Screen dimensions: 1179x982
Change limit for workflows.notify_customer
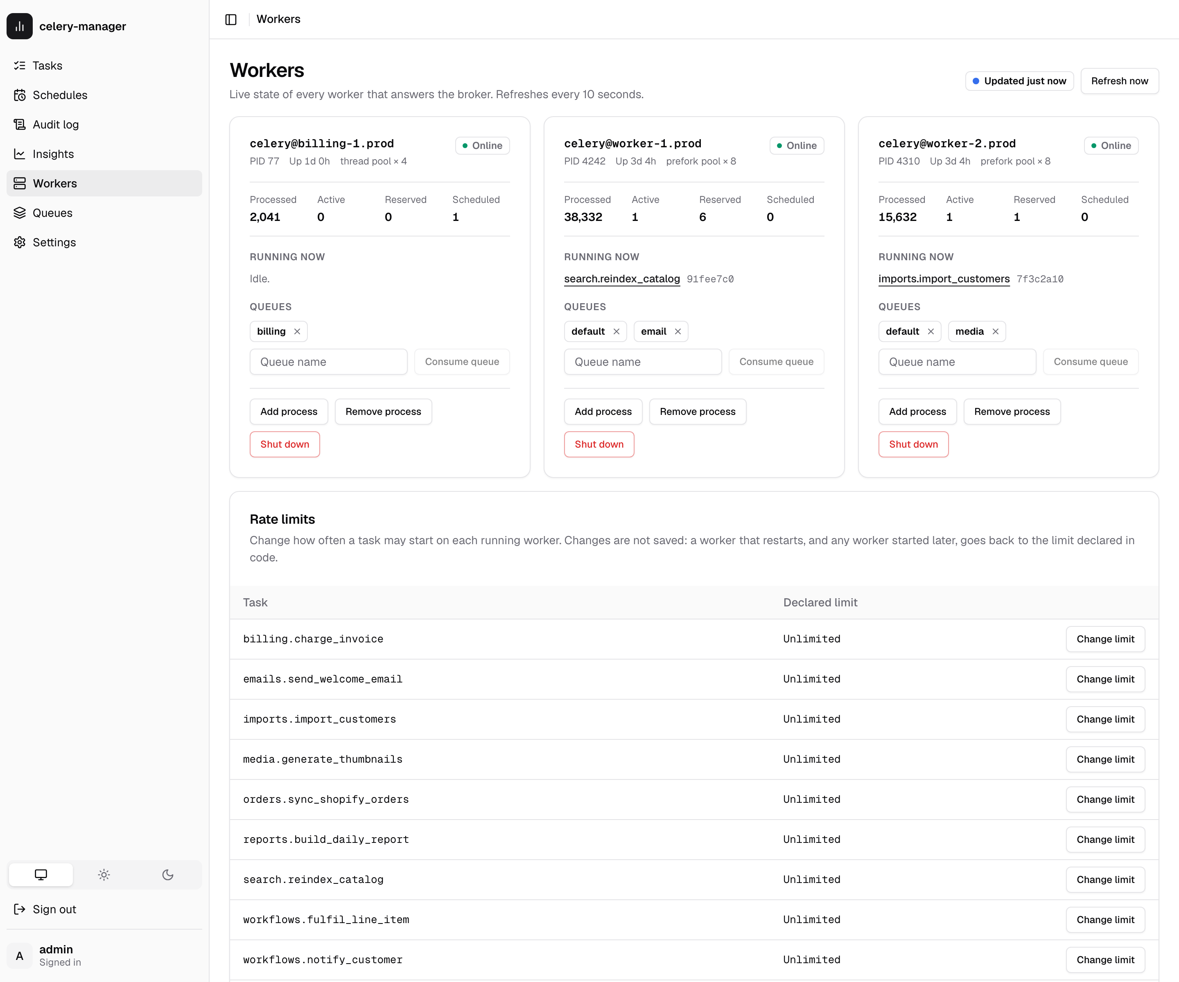(x=1105, y=959)
